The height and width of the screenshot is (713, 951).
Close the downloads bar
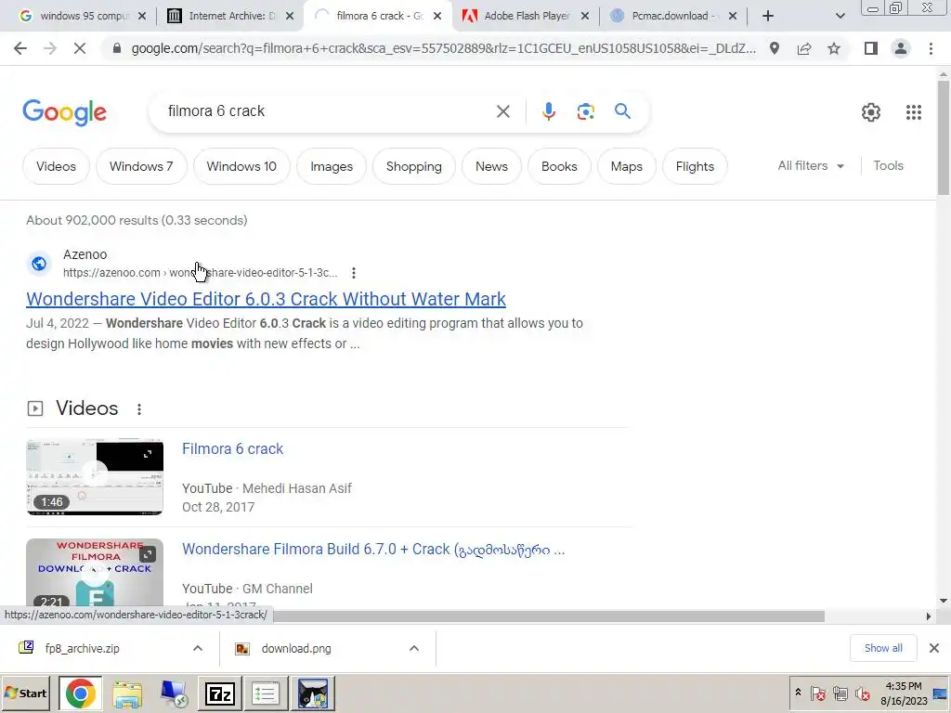934,649
